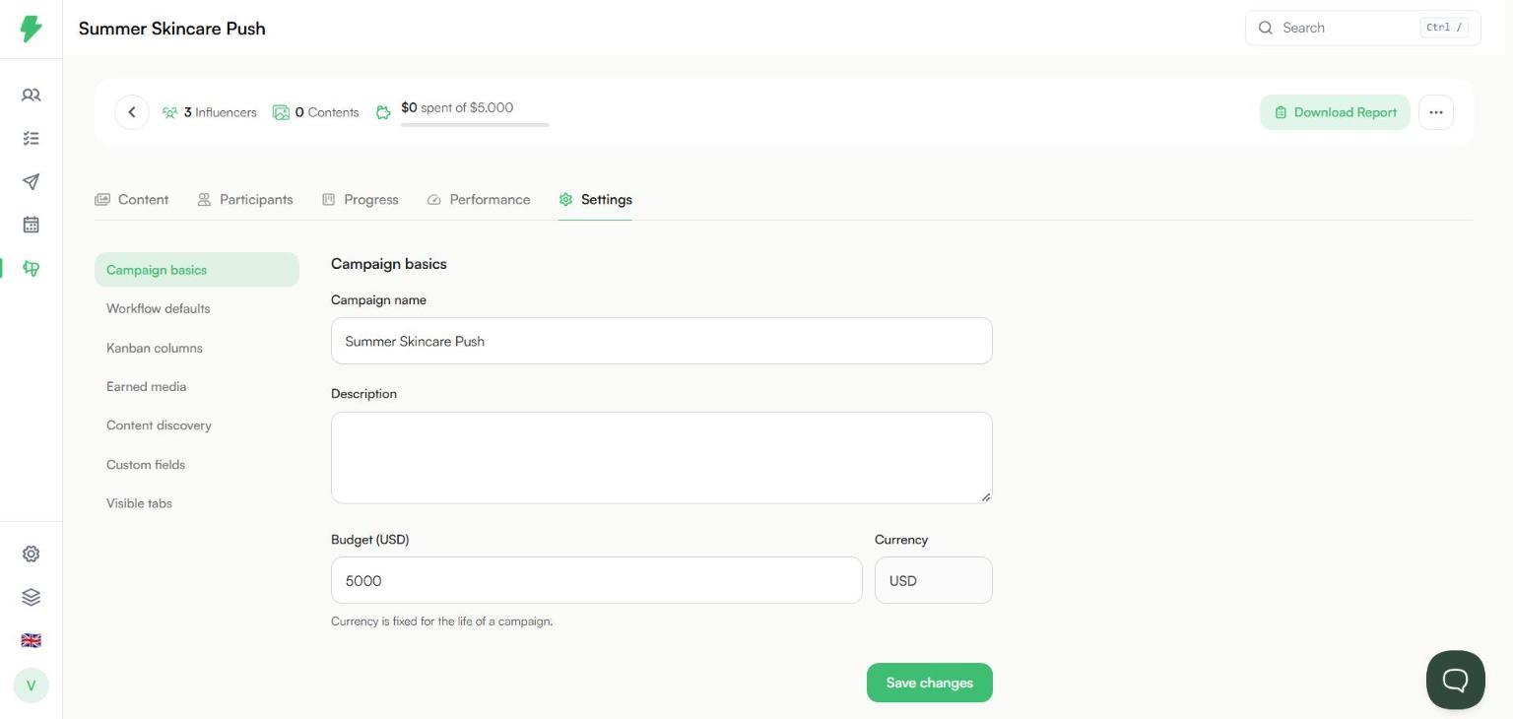This screenshot has height=719, width=1513.
Task: Open the stacked layers icon in sidebar
Action: (x=31, y=597)
